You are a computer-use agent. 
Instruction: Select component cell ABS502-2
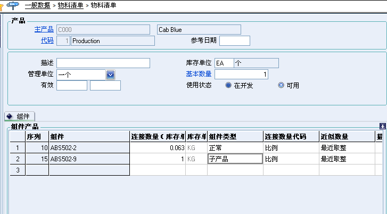[x=89, y=148]
